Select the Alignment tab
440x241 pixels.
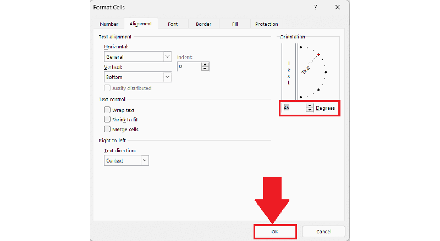tap(141, 24)
